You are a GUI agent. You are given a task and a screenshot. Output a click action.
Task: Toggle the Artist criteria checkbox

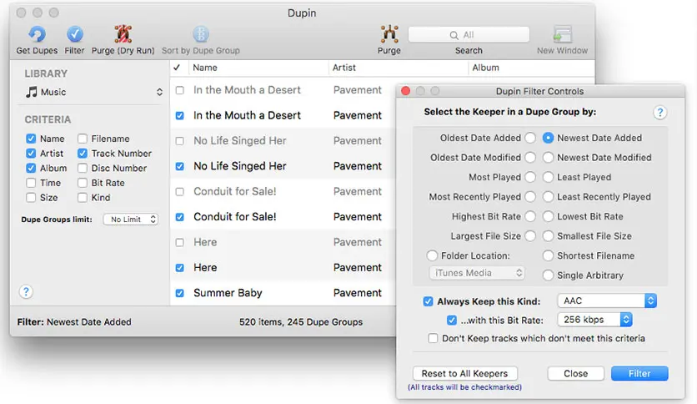click(x=31, y=154)
